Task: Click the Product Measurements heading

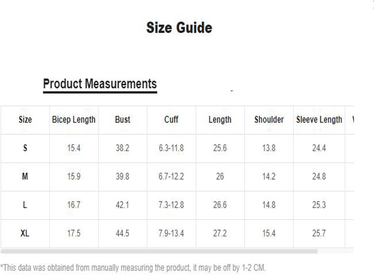Action: 100,84
